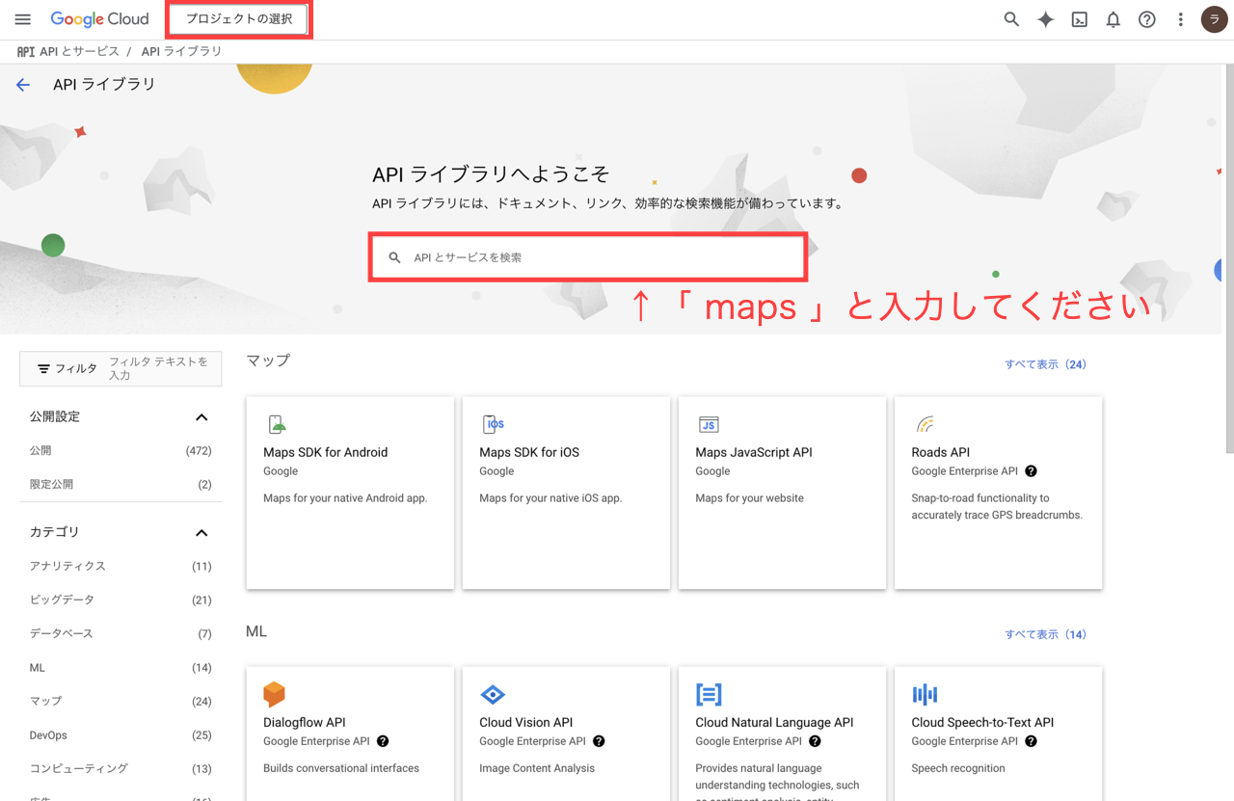This screenshot has width=1234, height=801.
Task: Open Maps JavaScript API title
Action: 754,452
